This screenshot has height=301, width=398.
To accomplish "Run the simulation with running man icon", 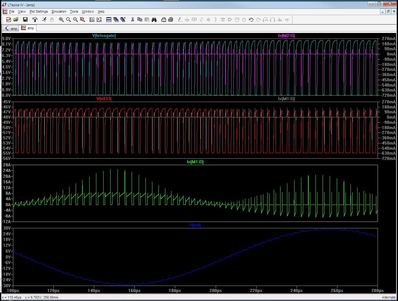I will click(44, 20).
